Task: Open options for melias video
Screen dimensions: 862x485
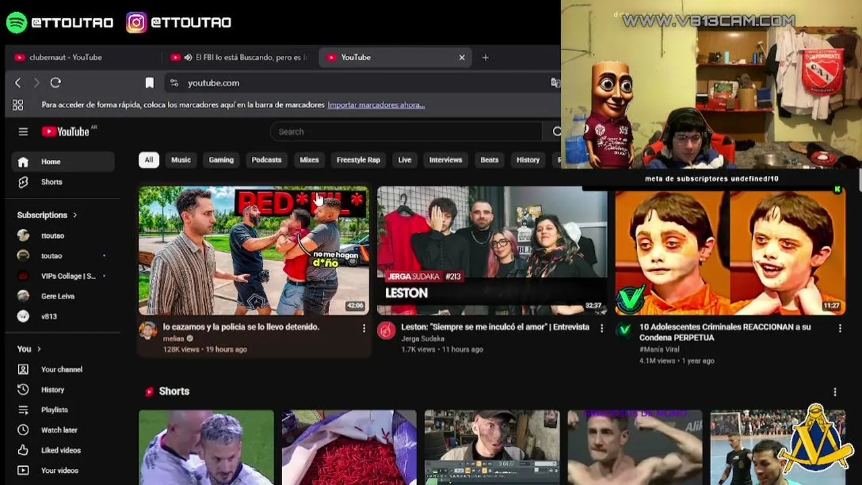Action: (364, 328)
